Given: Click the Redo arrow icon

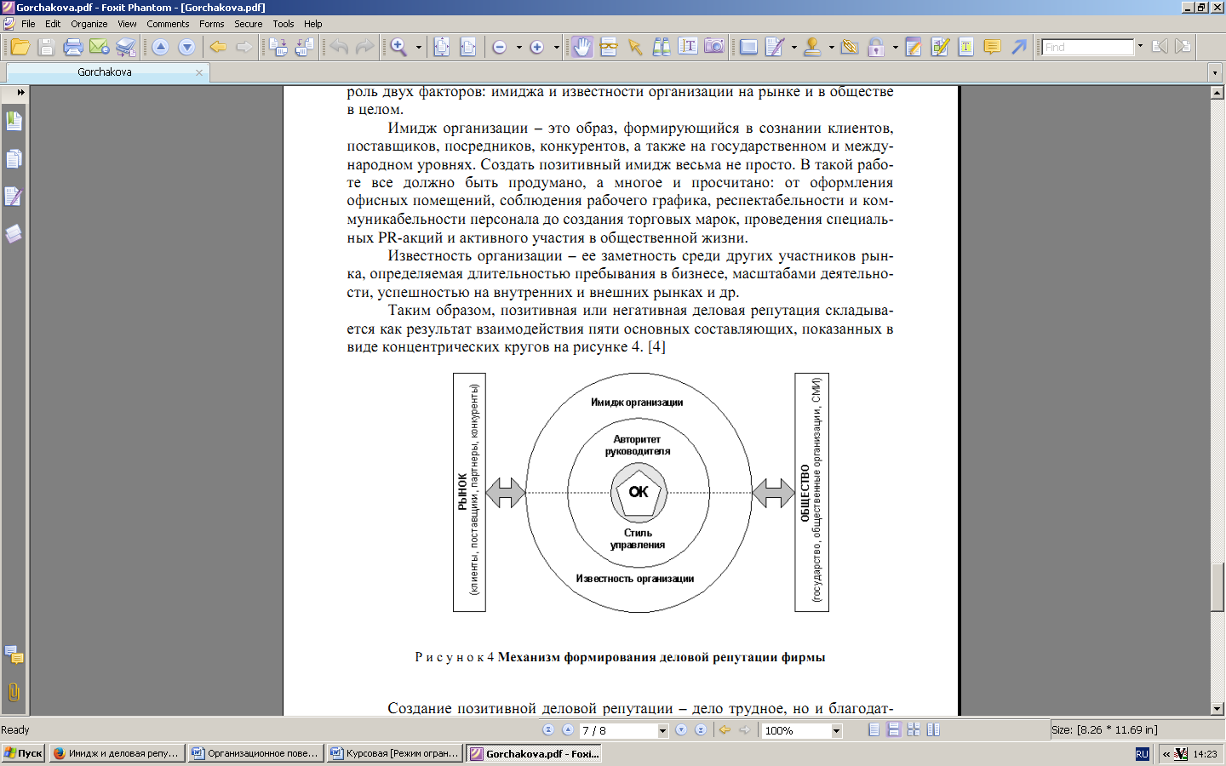Looking at the screenshot, I should [364, 47].
